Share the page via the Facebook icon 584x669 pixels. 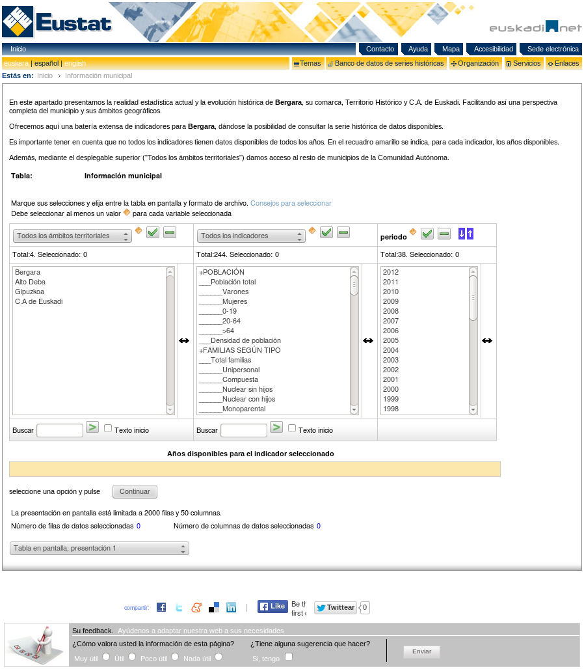pos(161,607)
